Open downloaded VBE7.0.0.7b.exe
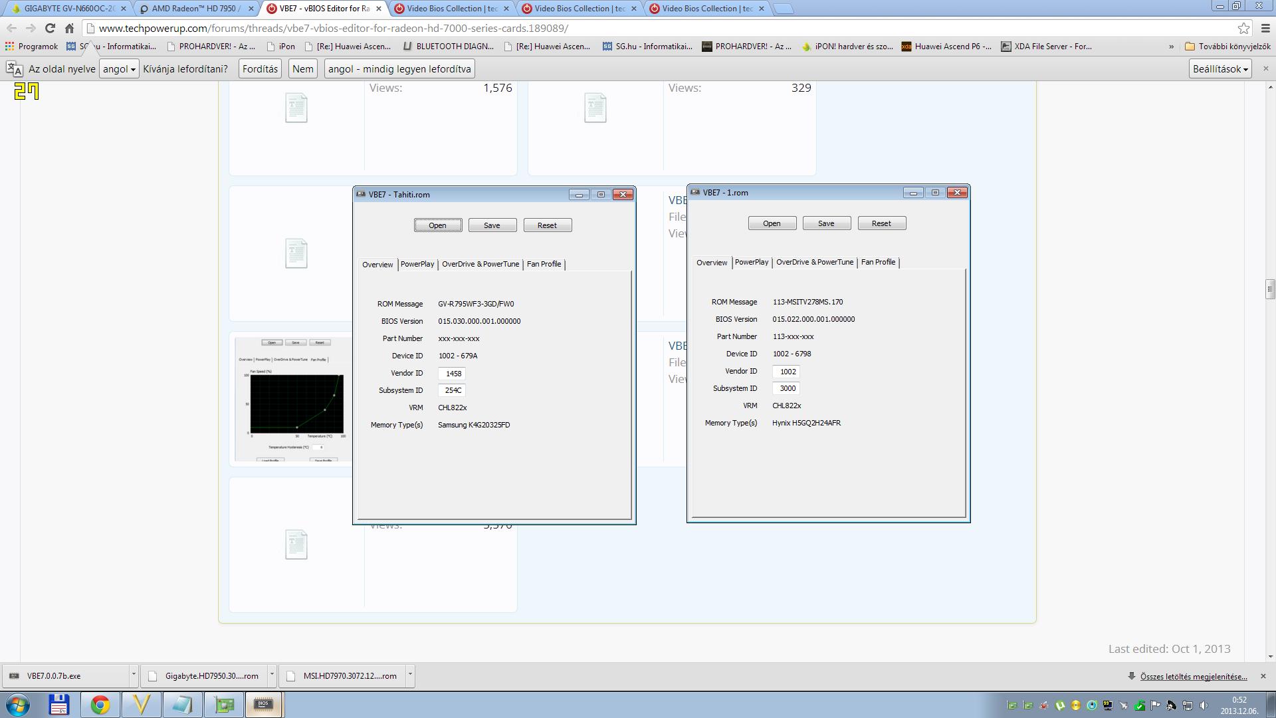 [x=65, y=676]
